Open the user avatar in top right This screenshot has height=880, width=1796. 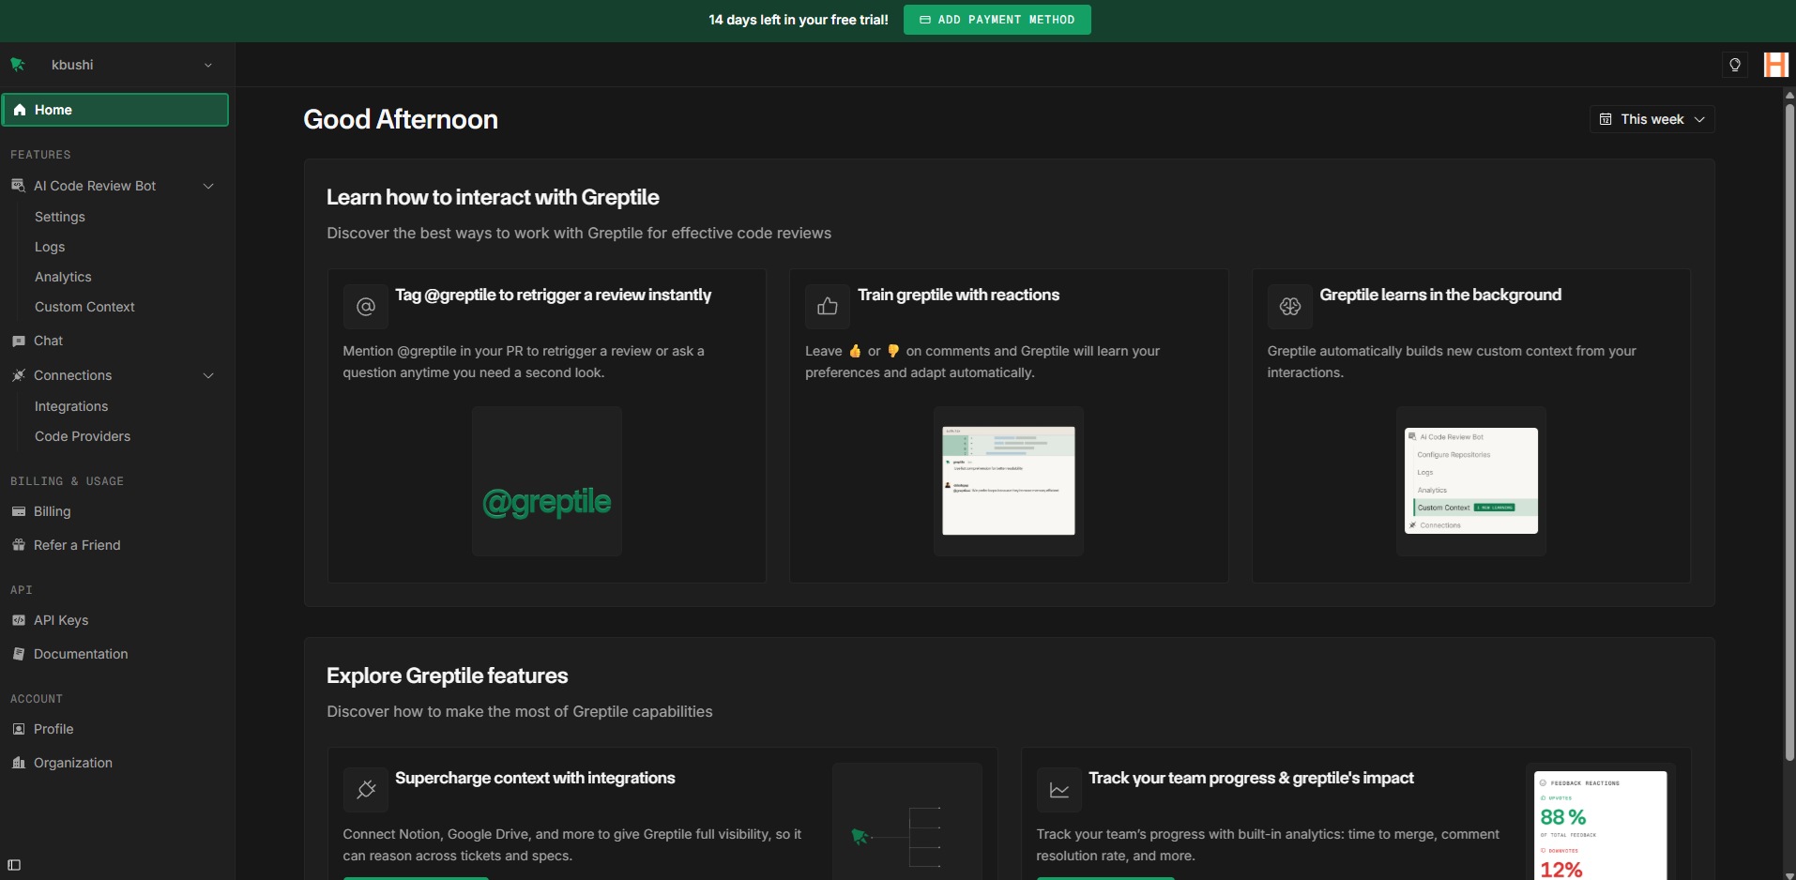pyautogui.click(x=1775, y=65)
